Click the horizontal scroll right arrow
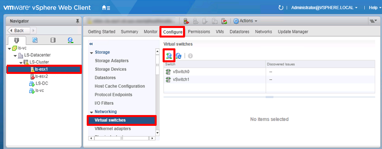The width and height of the screenshot is (382, 149). coord(152,138)
